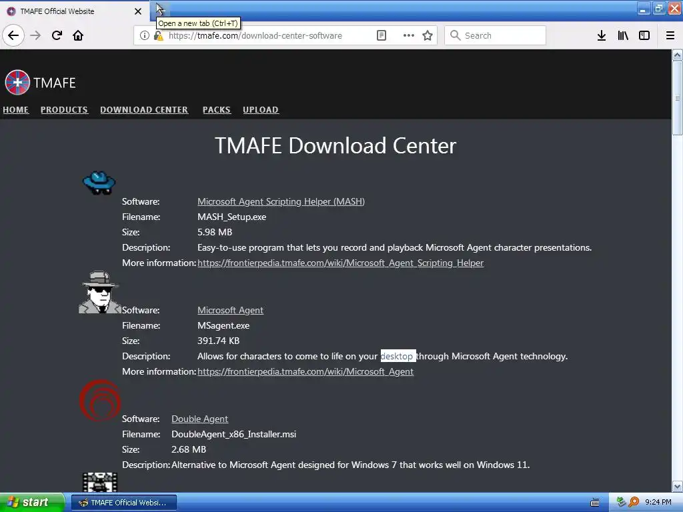This screenshot has width=683, height=512.
Task: Open Microsoft Agent Scripting Helper (MASH) link
Action: pos(281,201)
